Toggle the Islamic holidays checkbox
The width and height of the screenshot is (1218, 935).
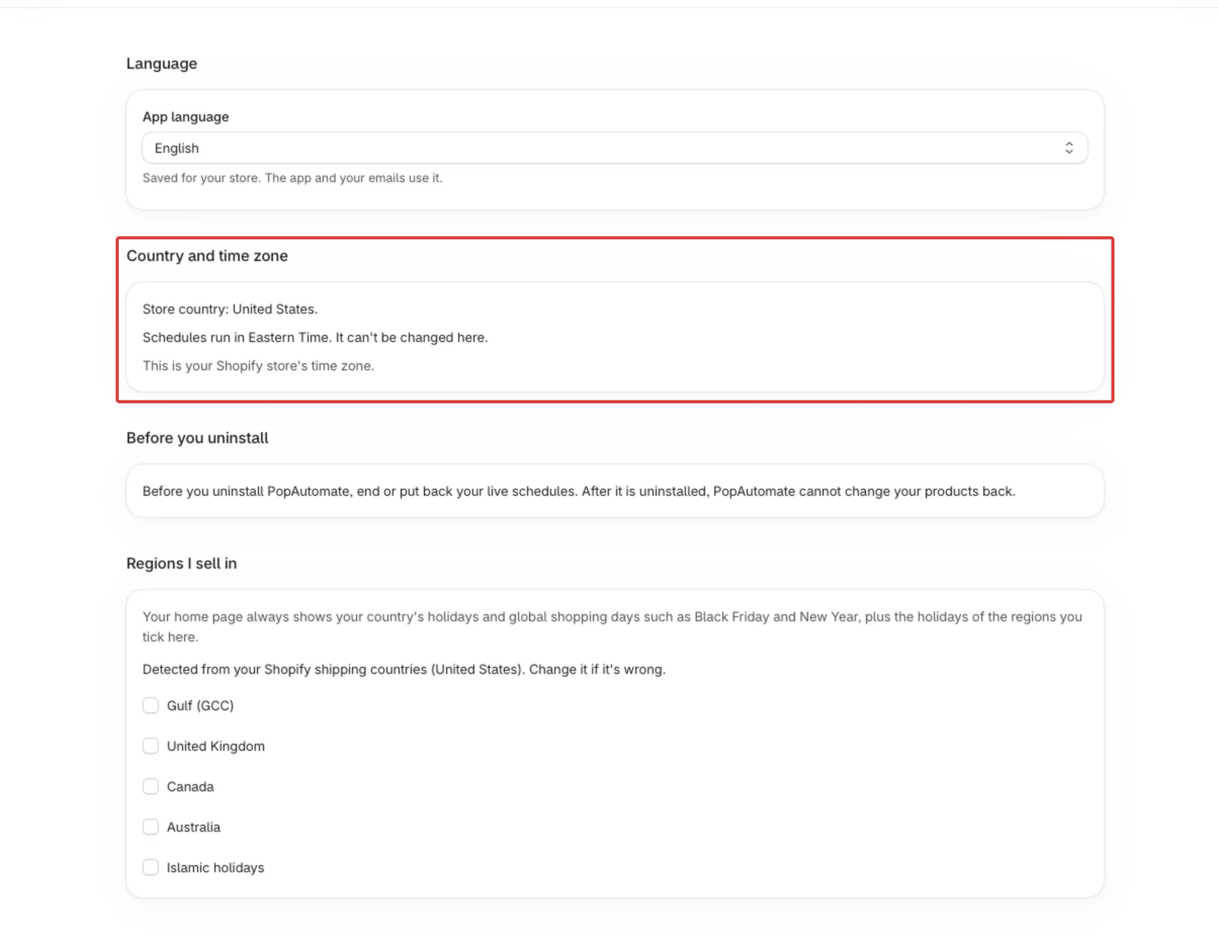point(151,867)
